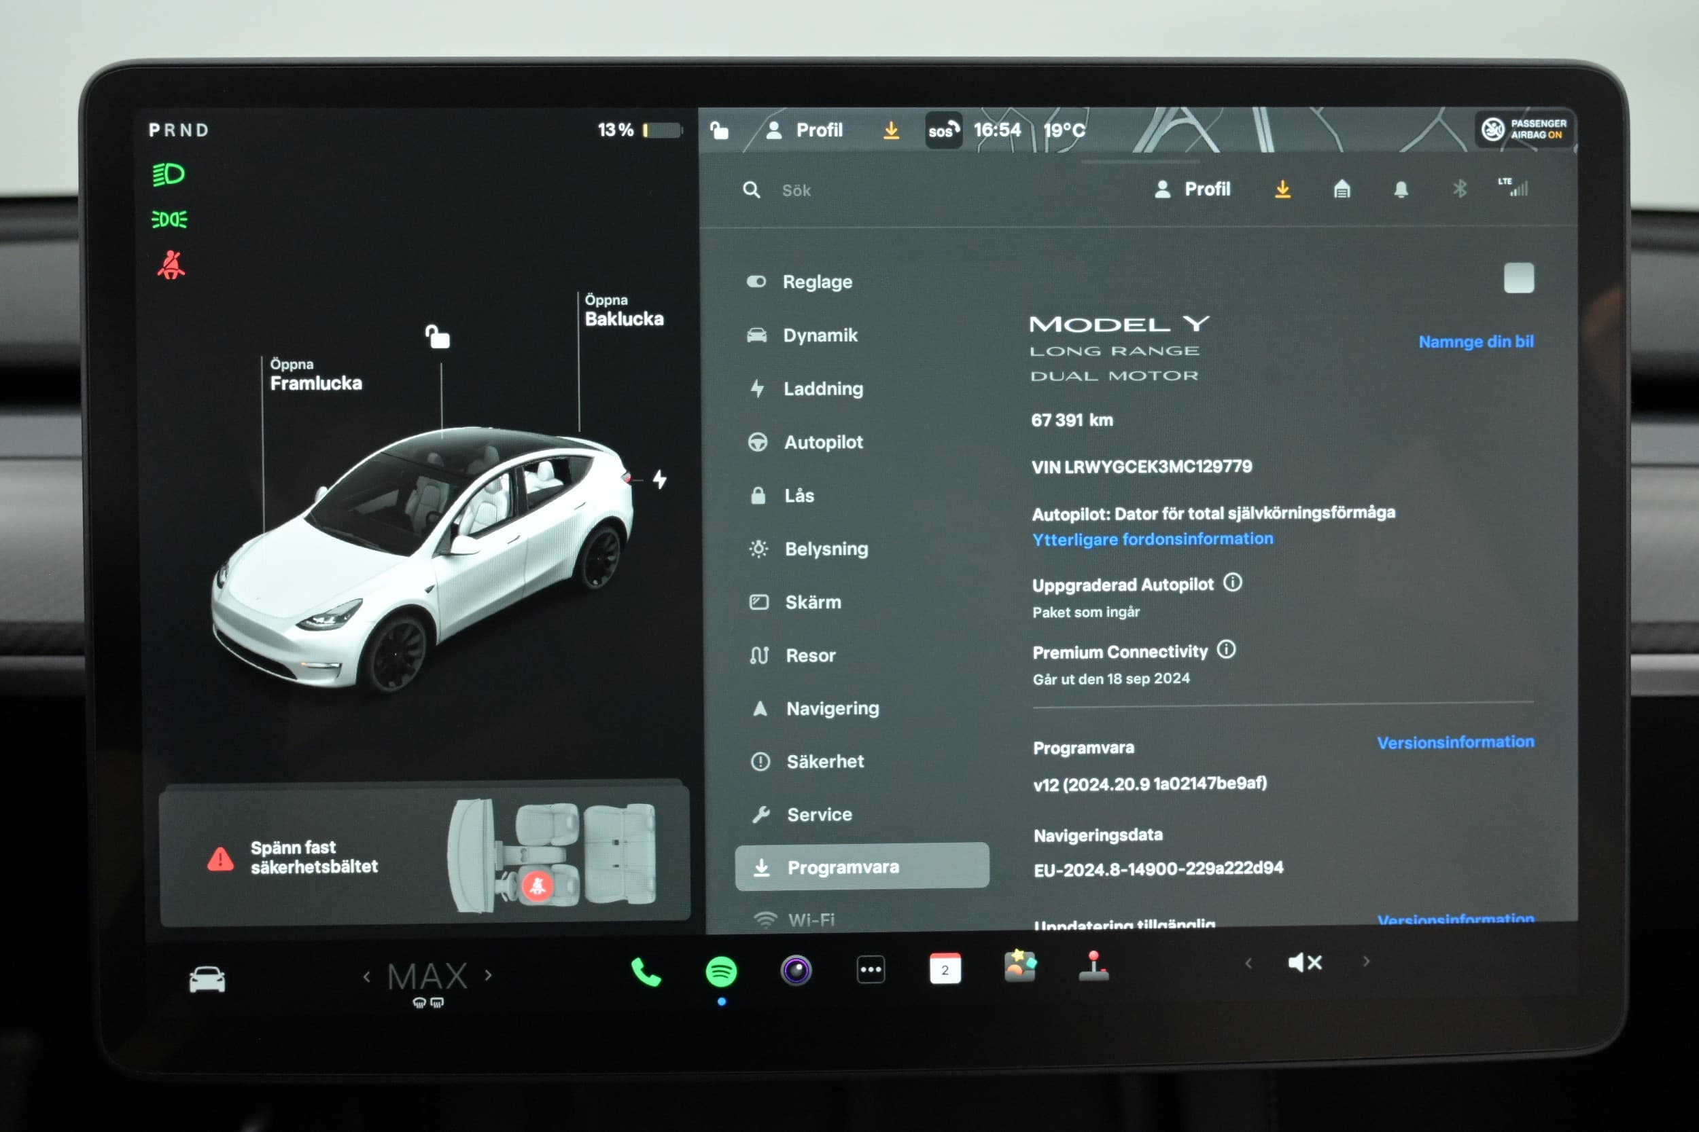
Task: Open the all apps menu (three dots)
Action: pyautogui.click(x=871, y=970)
